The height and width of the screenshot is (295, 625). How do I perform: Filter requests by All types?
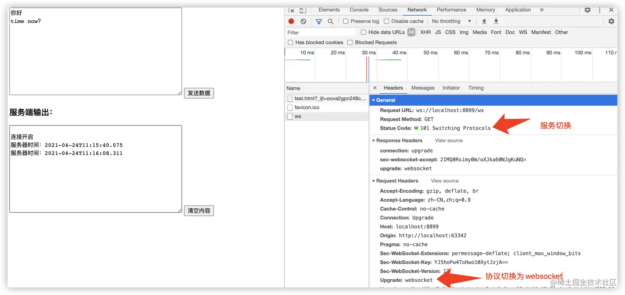coord(411,32)
